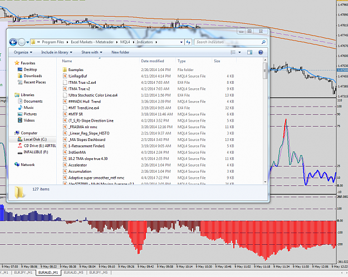Switch to the EURJPY.,M5 chart tab
The image size is (348, 277).
99,273
